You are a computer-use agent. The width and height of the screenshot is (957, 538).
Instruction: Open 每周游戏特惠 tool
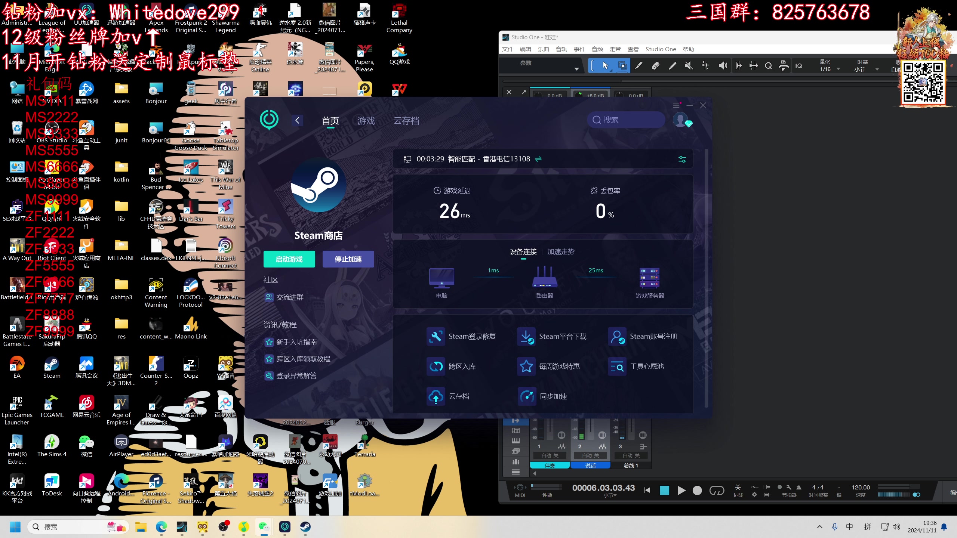549,366
